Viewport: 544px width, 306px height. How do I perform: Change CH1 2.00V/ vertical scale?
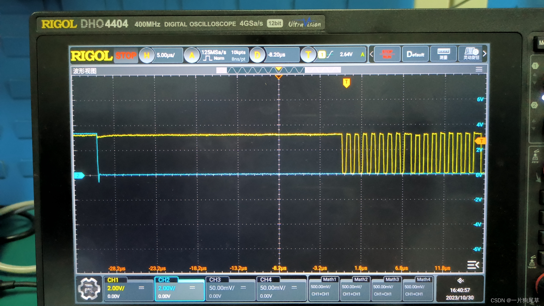(x=116, y=288)
